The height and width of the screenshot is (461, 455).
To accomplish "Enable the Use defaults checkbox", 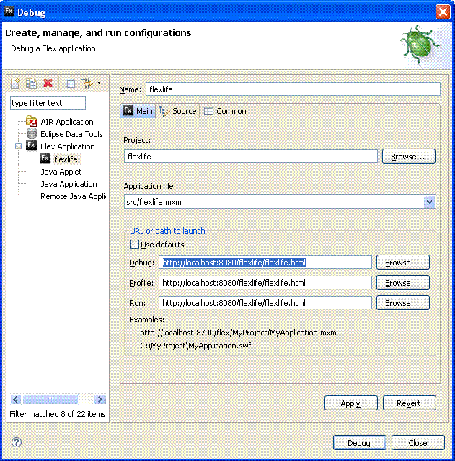I will (x=134, y=245).
